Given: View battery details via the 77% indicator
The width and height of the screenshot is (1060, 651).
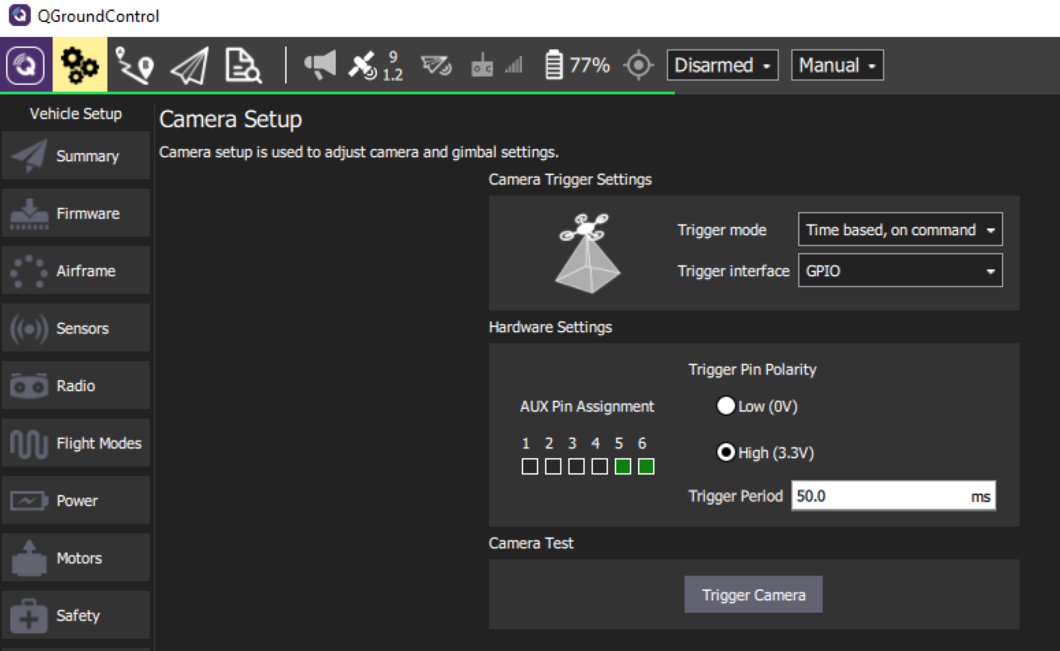Looking at the screenshot, I should pos(577,64).
